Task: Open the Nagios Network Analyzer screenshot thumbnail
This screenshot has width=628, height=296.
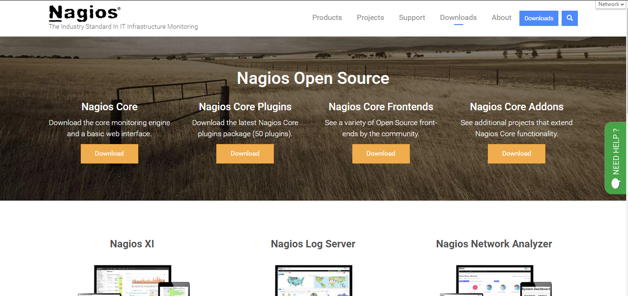Action: (495, 281)
